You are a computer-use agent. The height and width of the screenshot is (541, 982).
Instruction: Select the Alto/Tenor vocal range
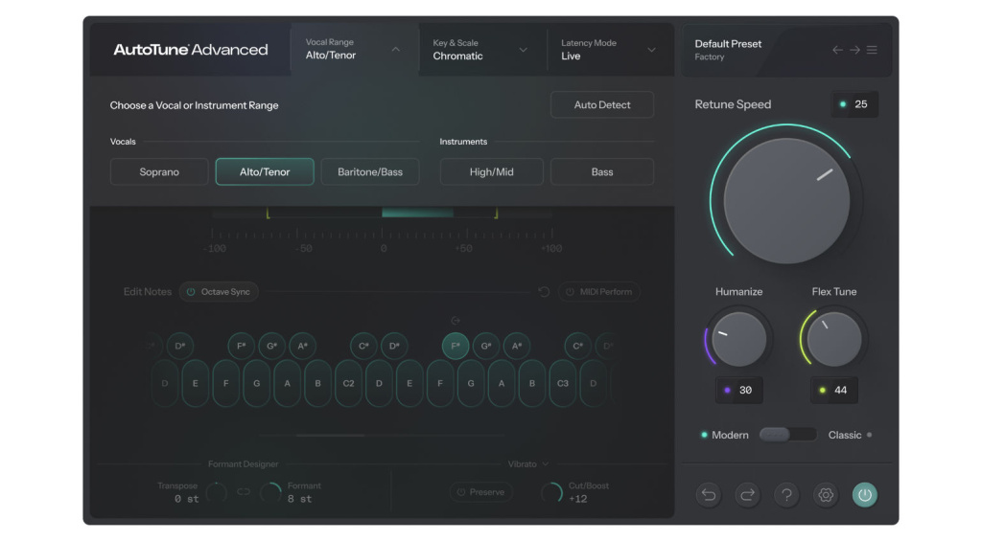tap(265, 172)
